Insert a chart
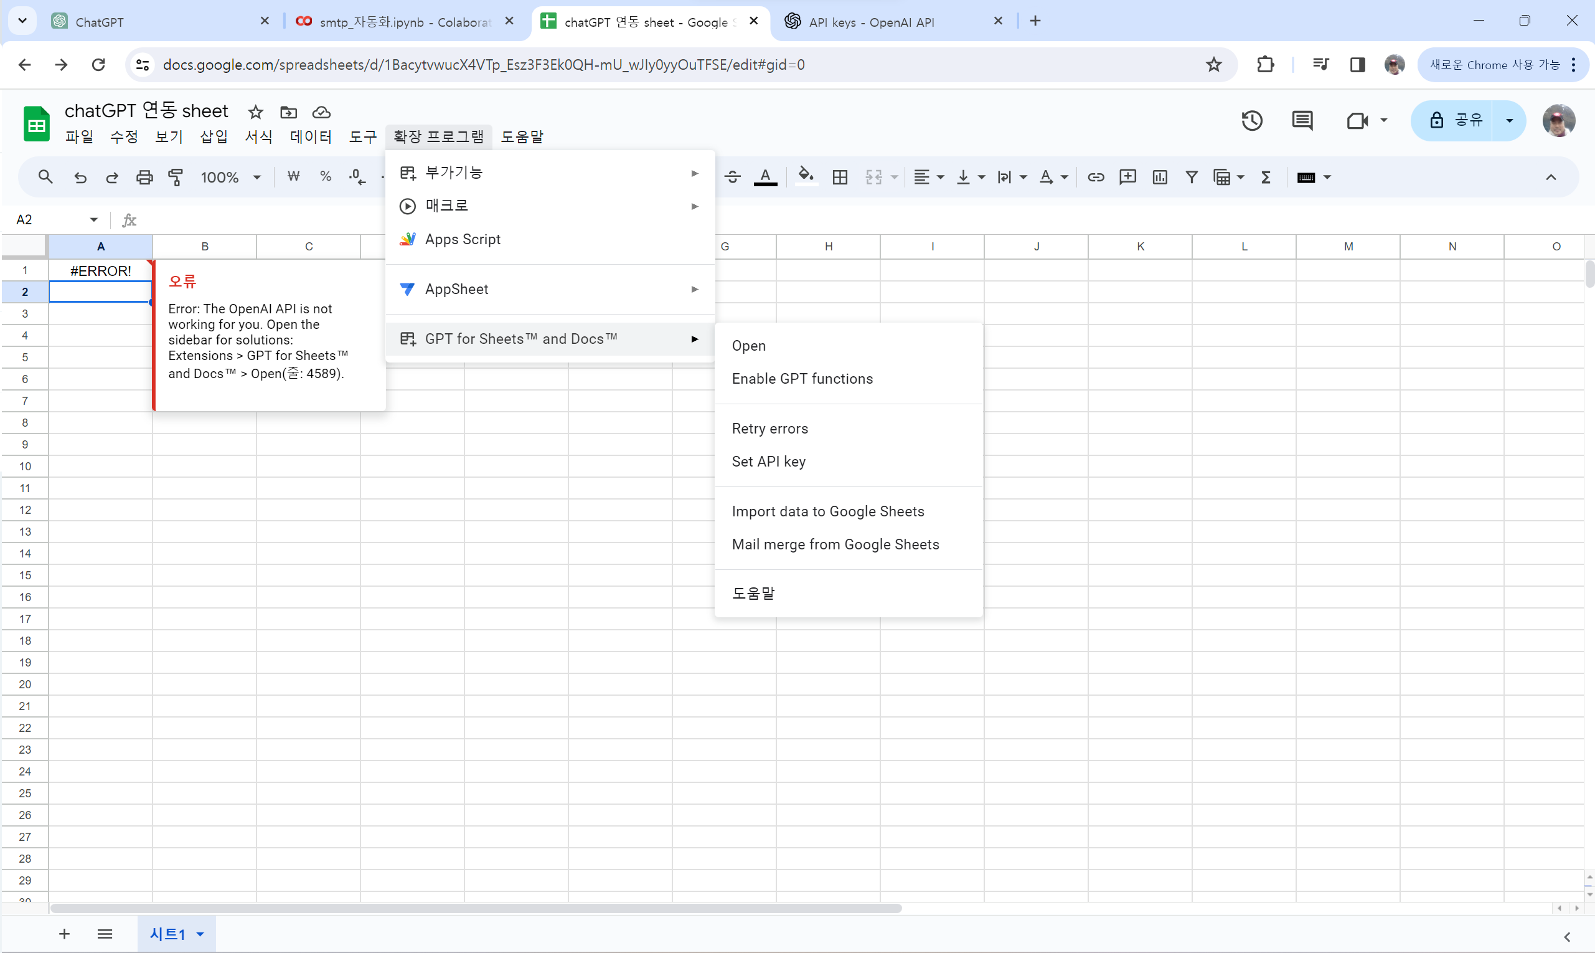This screenshot has height=953, width=1595. pyautogui.click(x=1160, y=178)
